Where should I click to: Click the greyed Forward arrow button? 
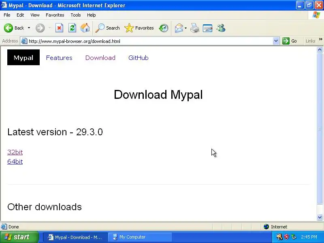point(40,28)
